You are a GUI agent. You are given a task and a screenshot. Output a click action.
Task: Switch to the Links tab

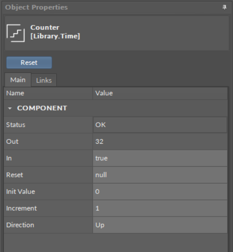pos(44,80)
